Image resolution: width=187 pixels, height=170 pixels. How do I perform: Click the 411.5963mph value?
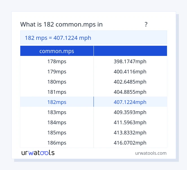click(130, 123)
